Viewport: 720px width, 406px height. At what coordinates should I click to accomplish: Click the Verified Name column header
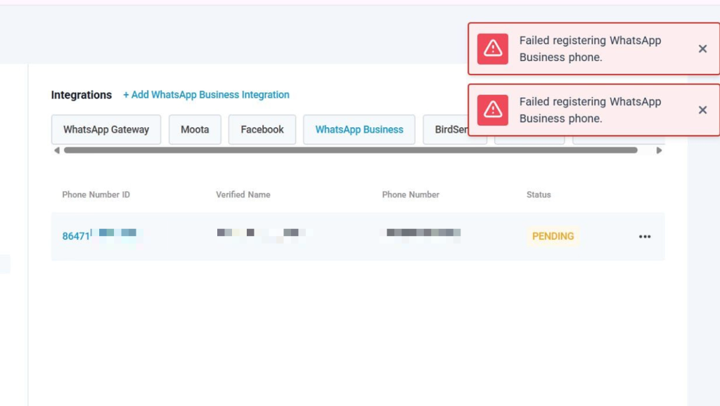pyautogui.click(x=243, y=195)
